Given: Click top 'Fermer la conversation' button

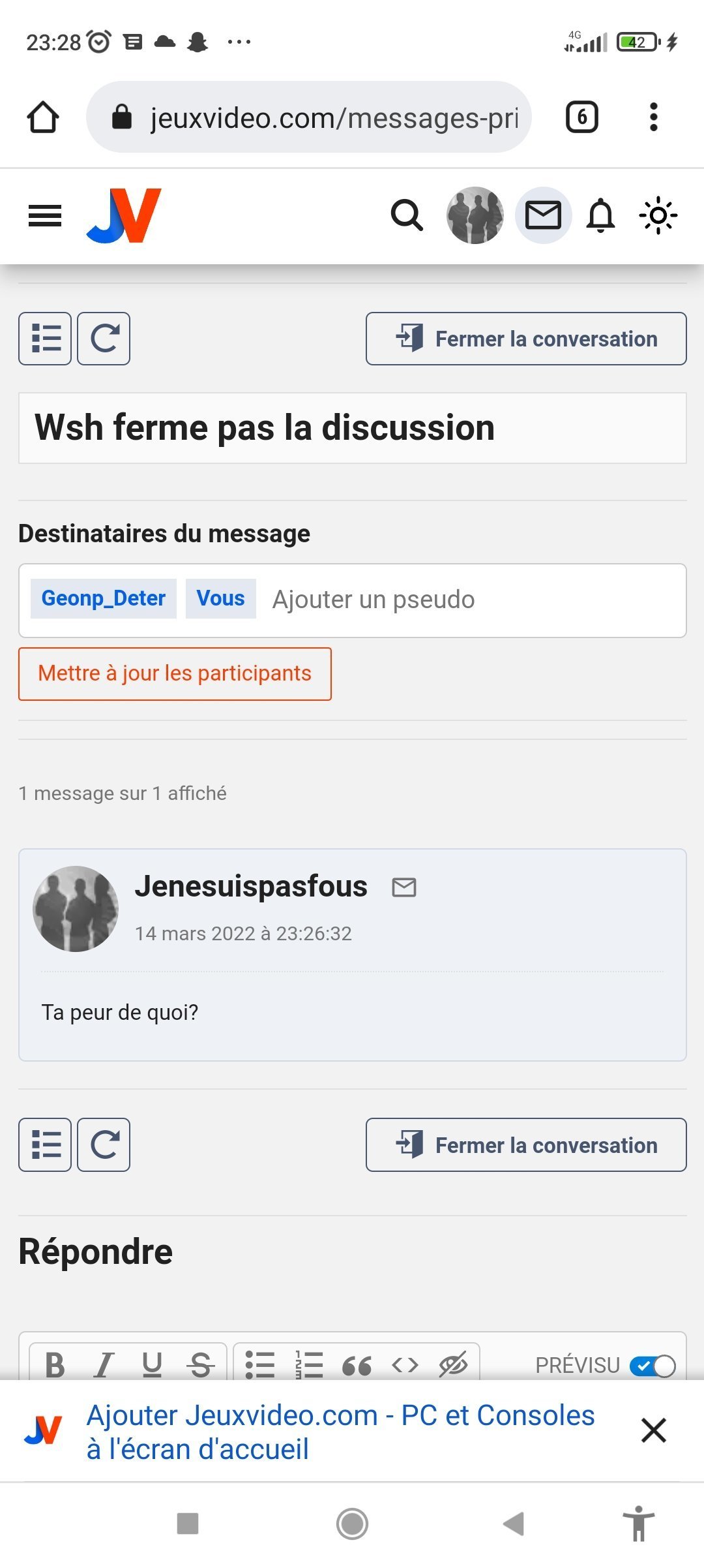Looking at the screenshot, I should point(525,339).
